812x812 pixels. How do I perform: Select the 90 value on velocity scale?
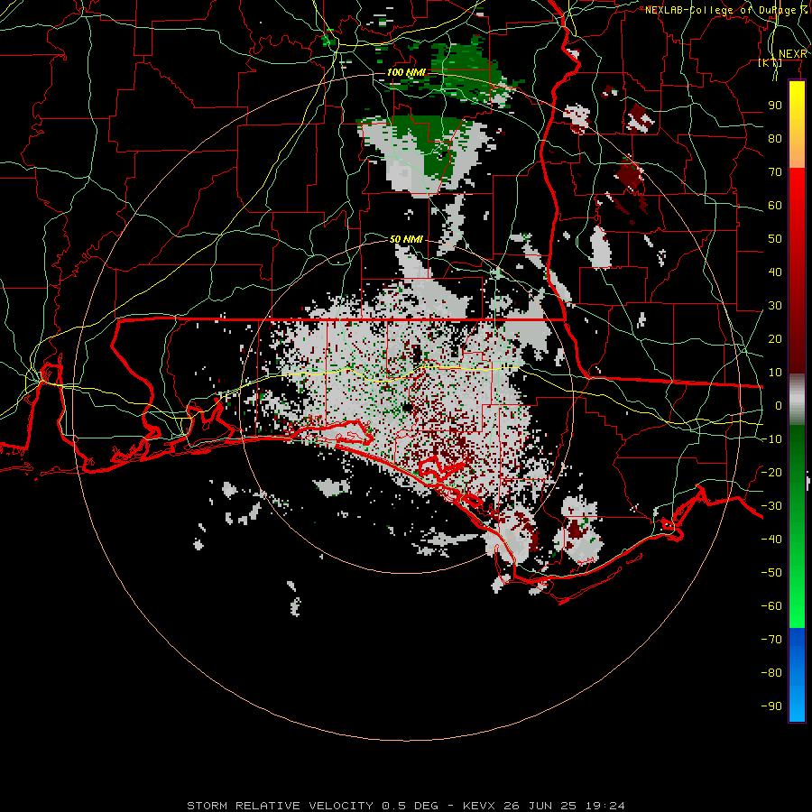click(x=775, y=106)
